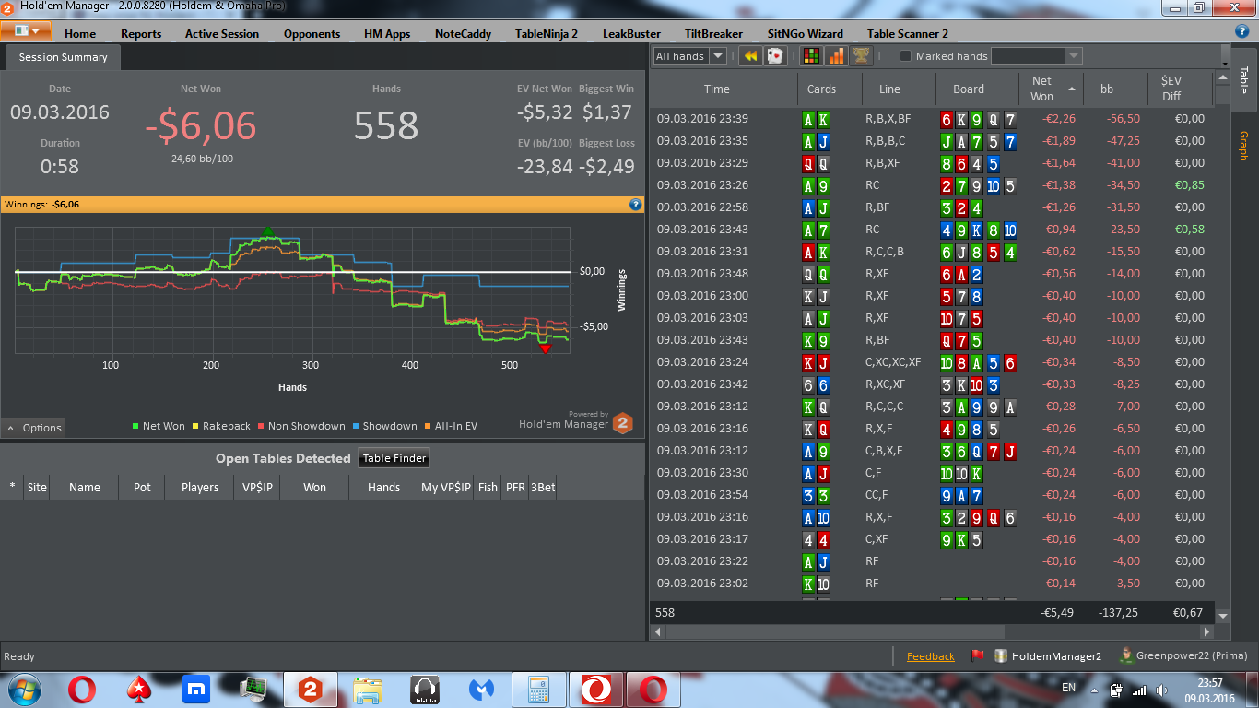Click the replay hands rewind icon
1259x708 pixels.
coord(751,56)
